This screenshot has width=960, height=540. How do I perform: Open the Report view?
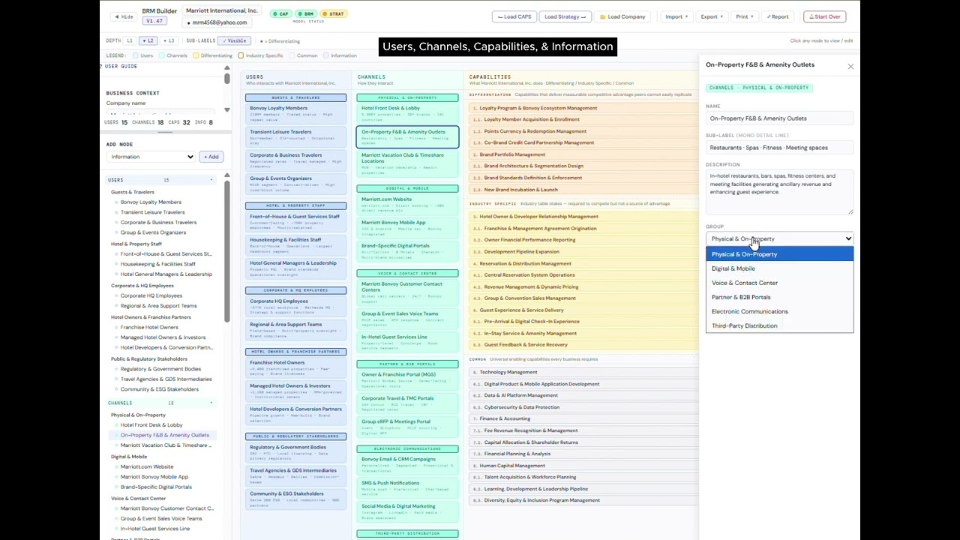click(x=777, y=16)
